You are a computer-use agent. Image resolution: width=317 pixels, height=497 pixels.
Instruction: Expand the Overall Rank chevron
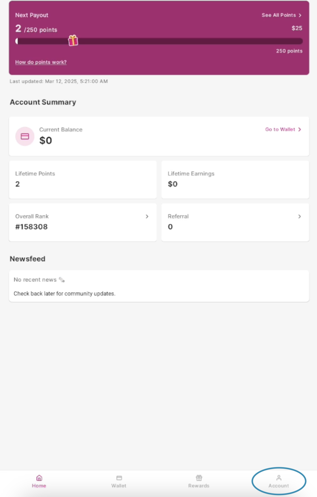pos(147,216)
